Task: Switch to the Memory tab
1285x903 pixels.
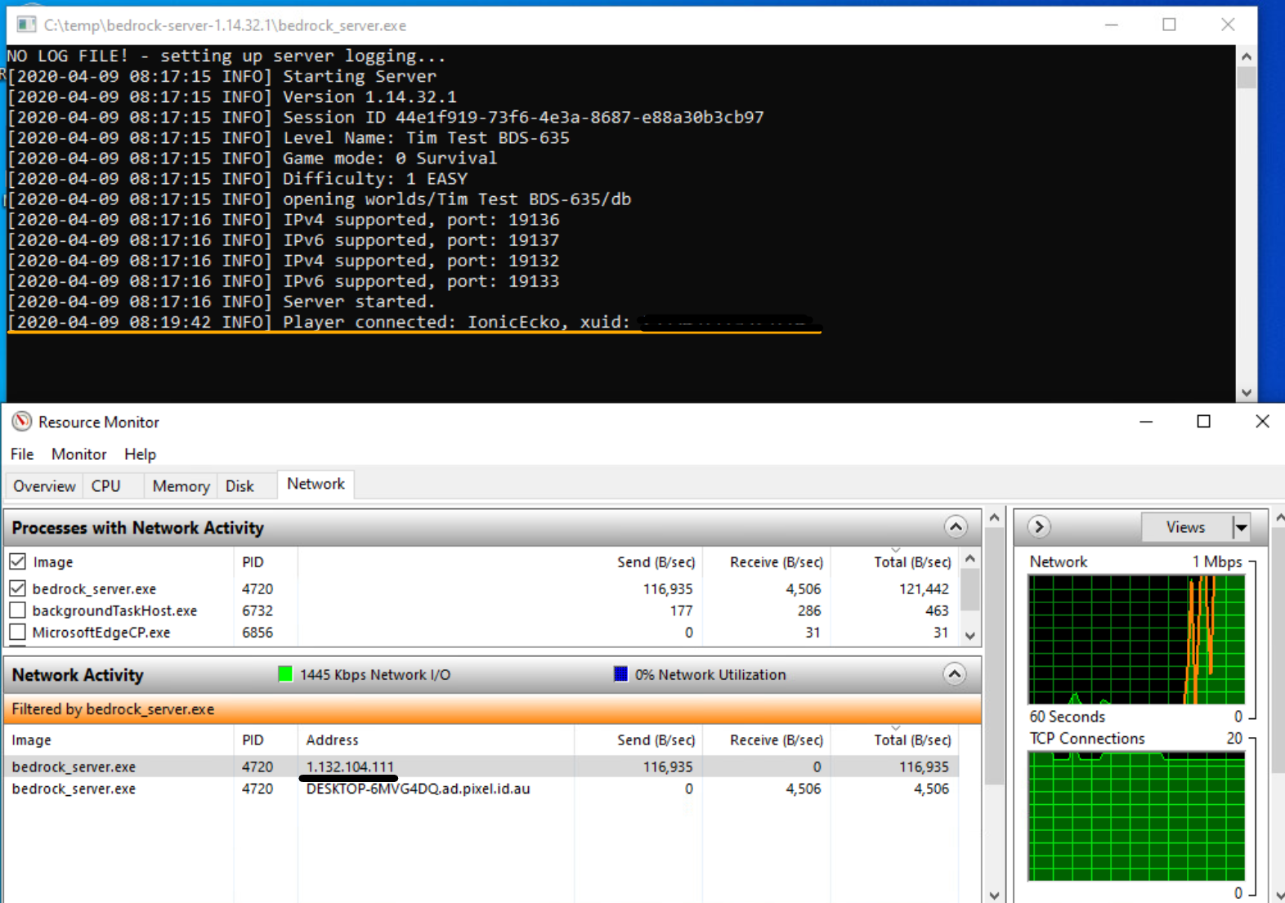Action: [181, 486]
